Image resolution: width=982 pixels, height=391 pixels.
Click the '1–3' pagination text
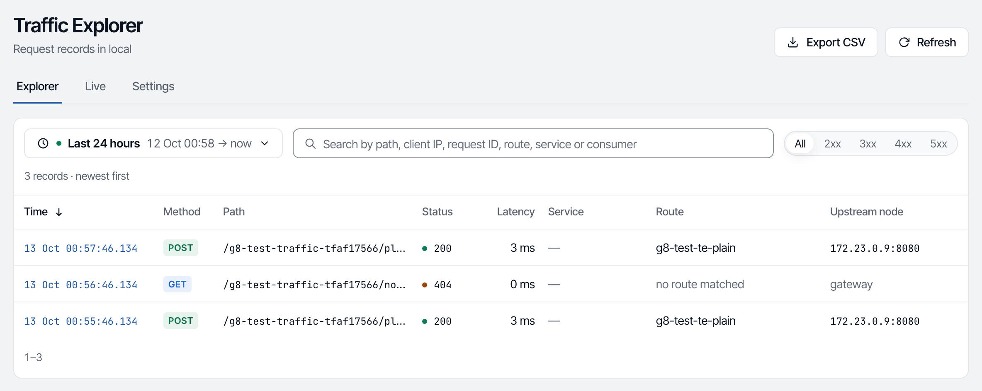(x=33, y=357)
